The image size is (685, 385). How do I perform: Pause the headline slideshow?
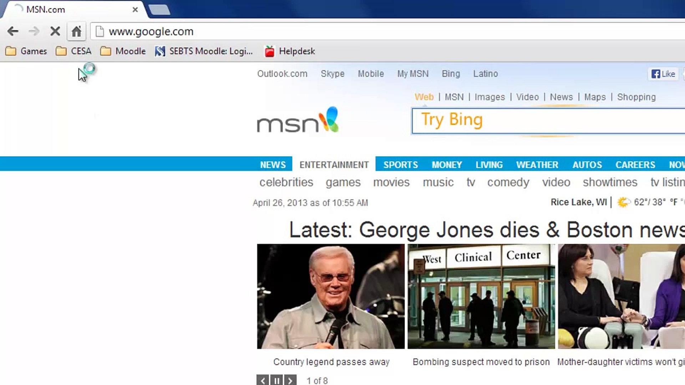pos(276,380)
